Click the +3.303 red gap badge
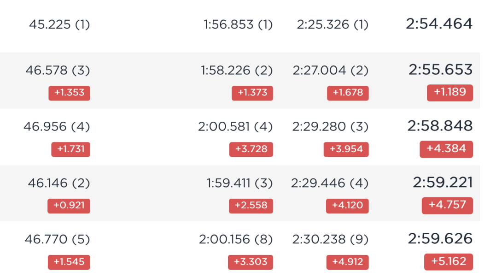The height and width of the screenshot is (278, 502). (251, 262)
